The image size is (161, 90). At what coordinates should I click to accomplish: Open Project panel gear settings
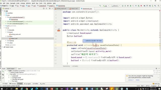click(x=50, y=8)
